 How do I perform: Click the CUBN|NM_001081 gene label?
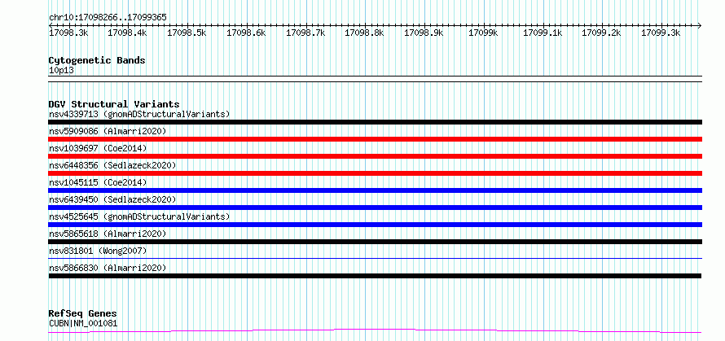(83, 323)
